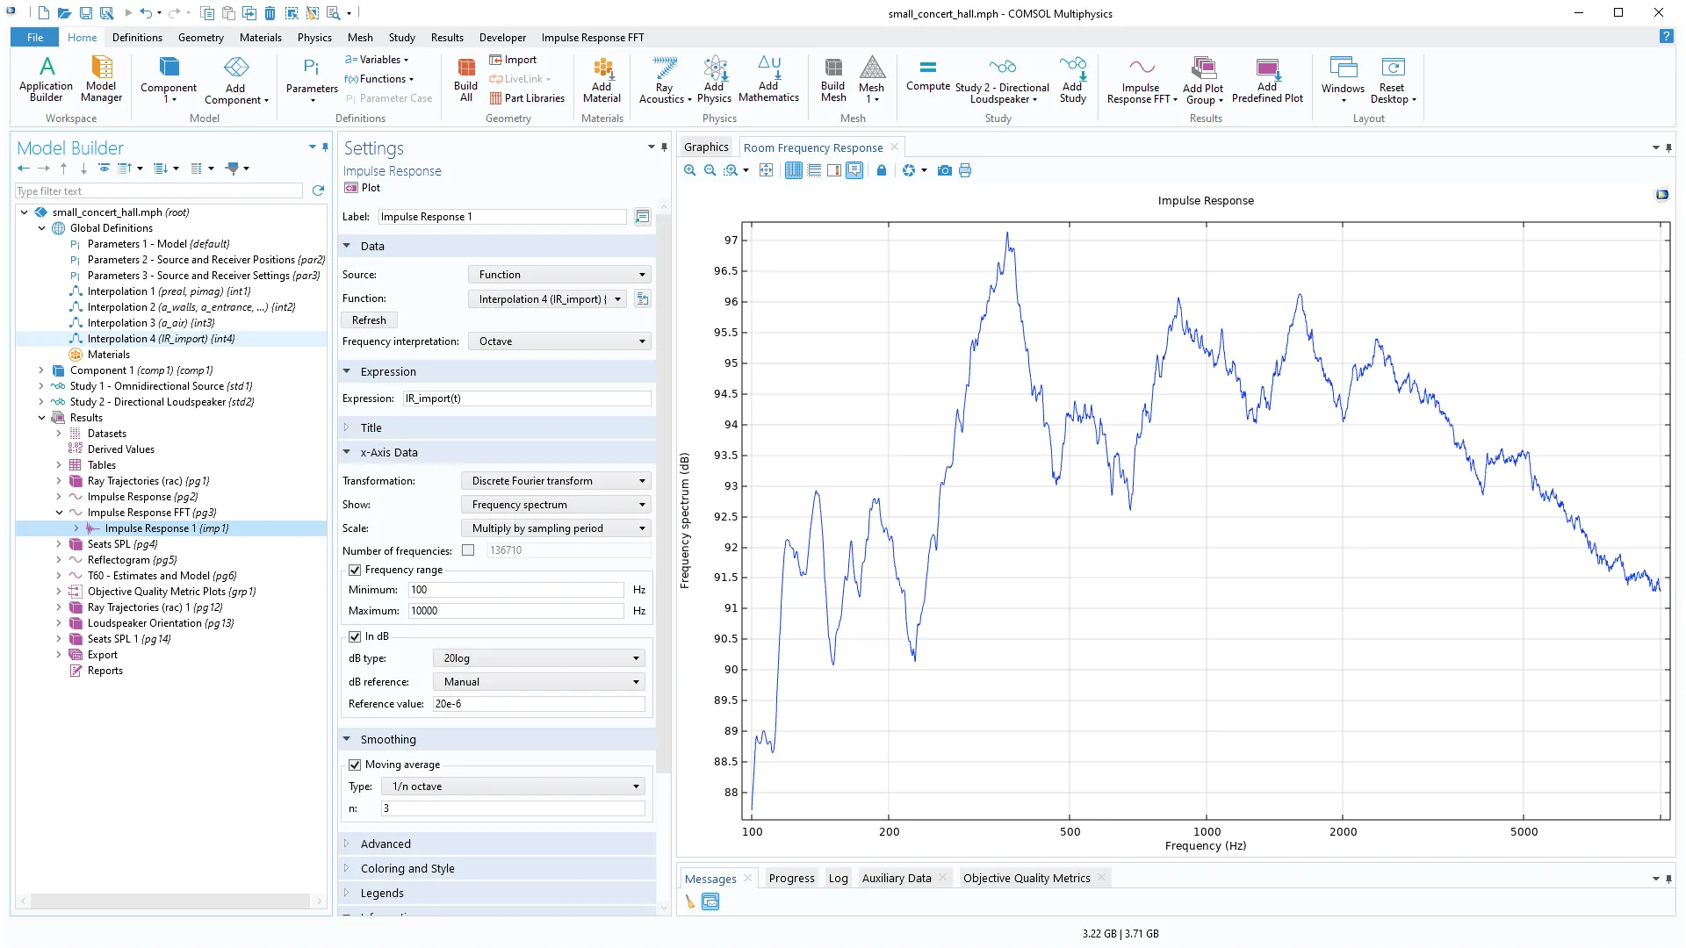
Task: Click the Plot button in Settings
Action: pos(363,188)
